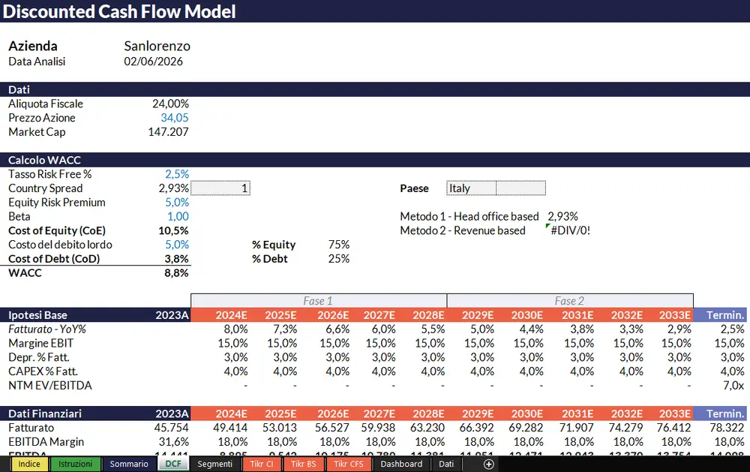The height and width of the screenshot is (472, 750).
Task: Open the Sommario sheet tab
Action: (129, 464)
